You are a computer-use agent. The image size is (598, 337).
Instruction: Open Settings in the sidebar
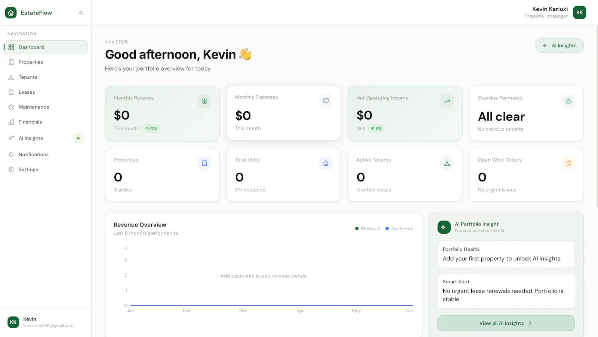pos(46,169)
